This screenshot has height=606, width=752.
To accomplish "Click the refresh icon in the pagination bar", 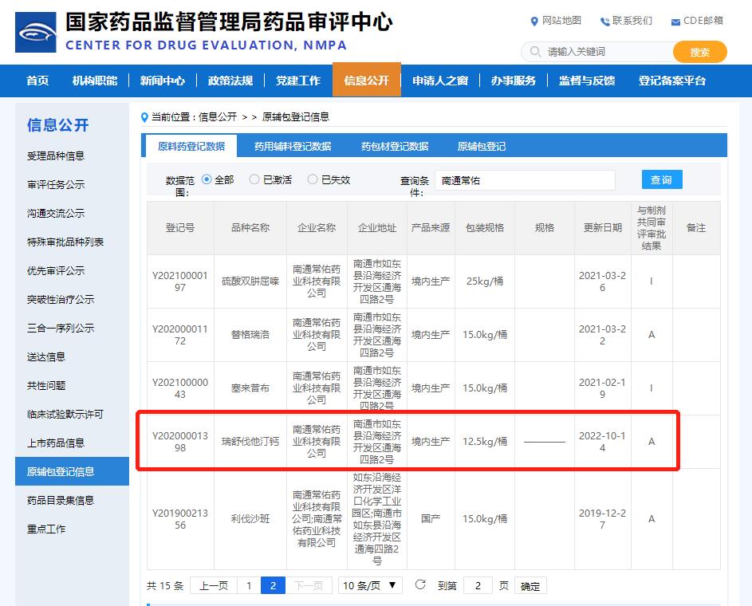I will point(420,585).
